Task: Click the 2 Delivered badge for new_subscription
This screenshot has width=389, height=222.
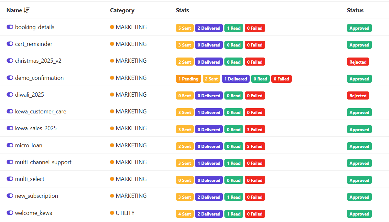Action: click(209, 197)
